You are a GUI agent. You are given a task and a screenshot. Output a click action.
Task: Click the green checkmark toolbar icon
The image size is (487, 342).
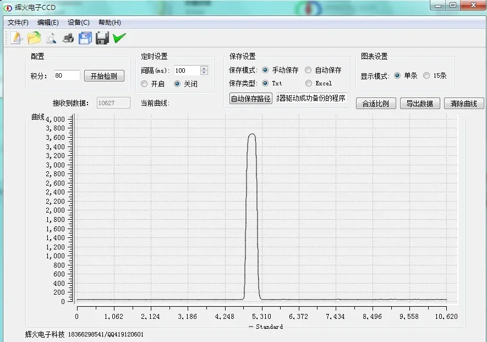point(119,38)
